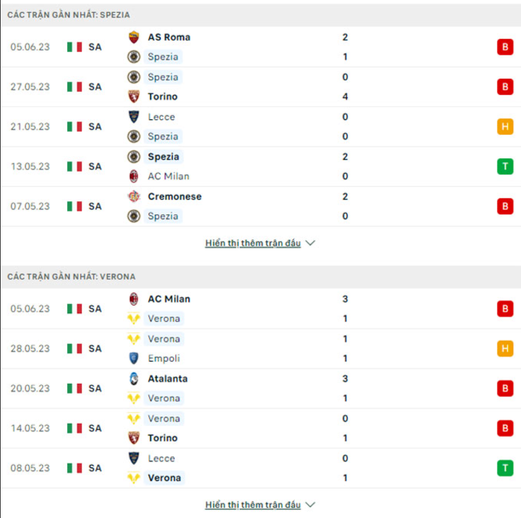Open the AC Milan crest icon
The image size is (521, 518).
tap(134, 176)
